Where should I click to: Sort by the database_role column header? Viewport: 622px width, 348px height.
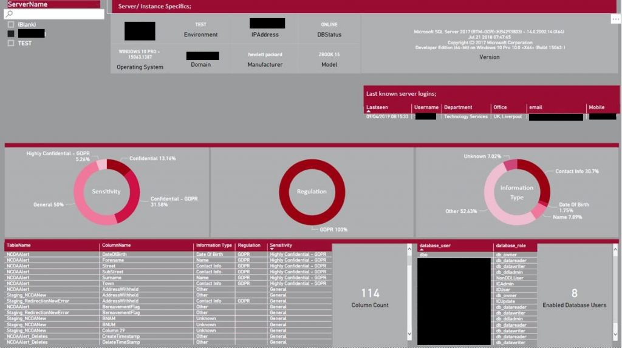point(510,246)
